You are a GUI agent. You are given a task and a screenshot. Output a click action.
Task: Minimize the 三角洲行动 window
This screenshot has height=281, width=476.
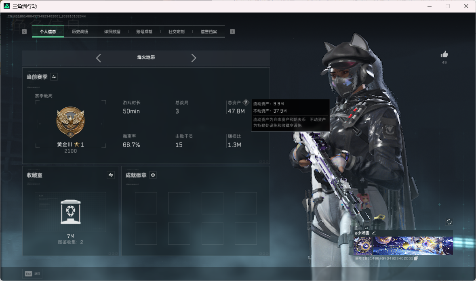430,6
